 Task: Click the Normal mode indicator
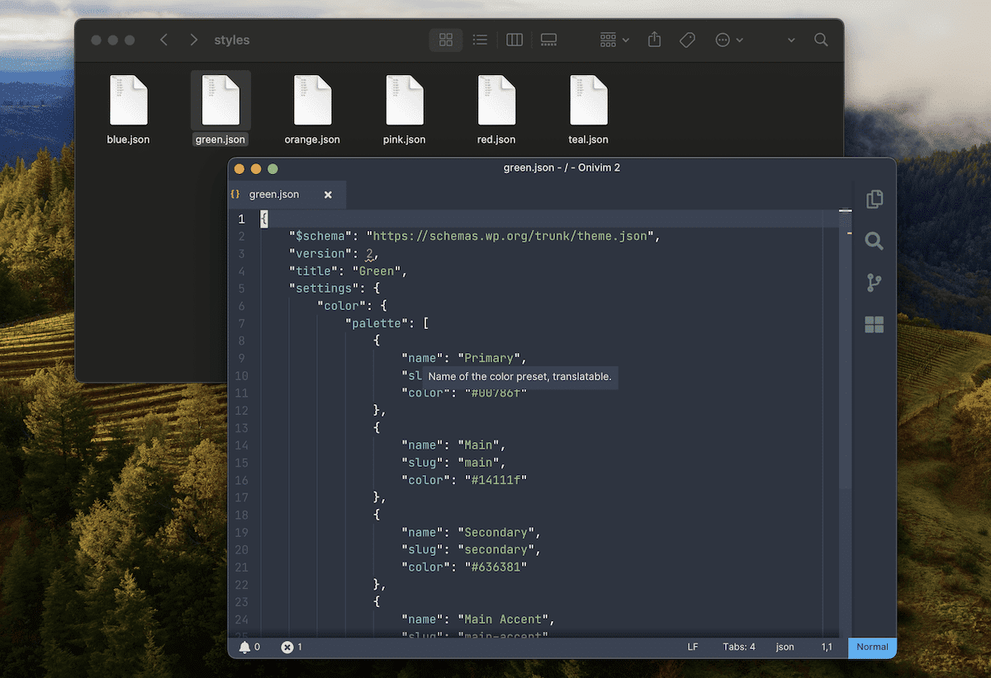pos(871,647)
